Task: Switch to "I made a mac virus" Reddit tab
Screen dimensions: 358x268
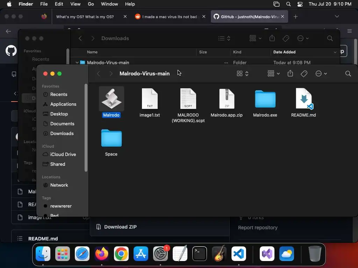Action: pyautogui.click(x=170, y=17)
